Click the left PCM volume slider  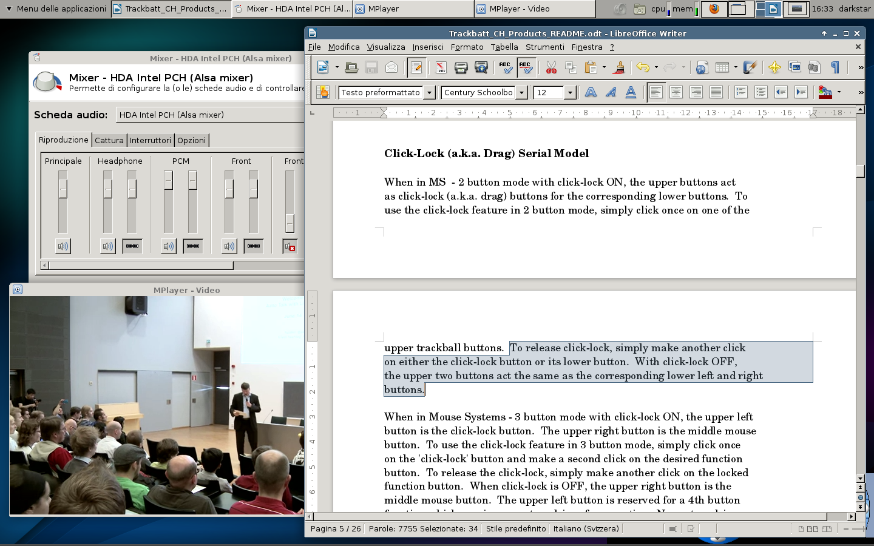pos(169,180)
